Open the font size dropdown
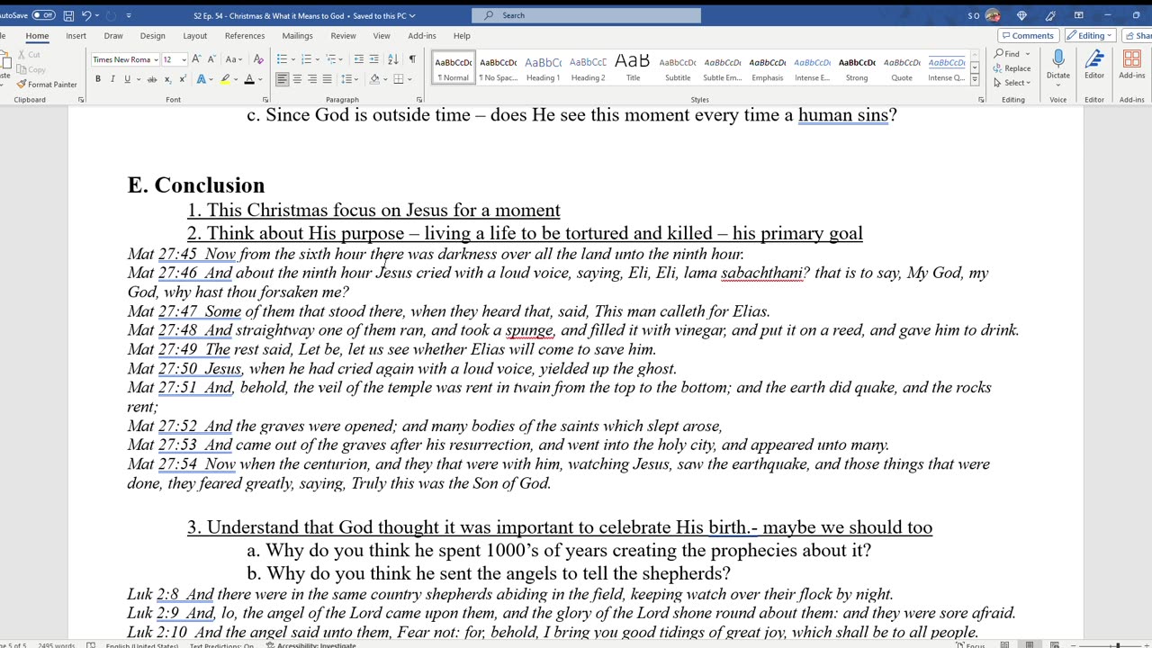 coord(184,59)
